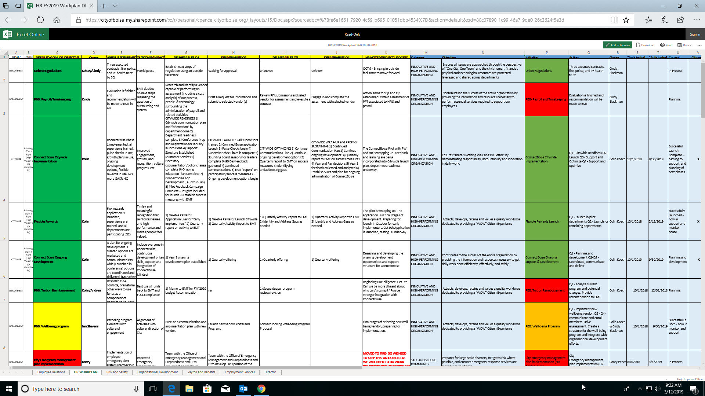Viewport: 705px width, 396px height.
Task: Open the Excel more options ellipsis
Action: tap(699, 45)
